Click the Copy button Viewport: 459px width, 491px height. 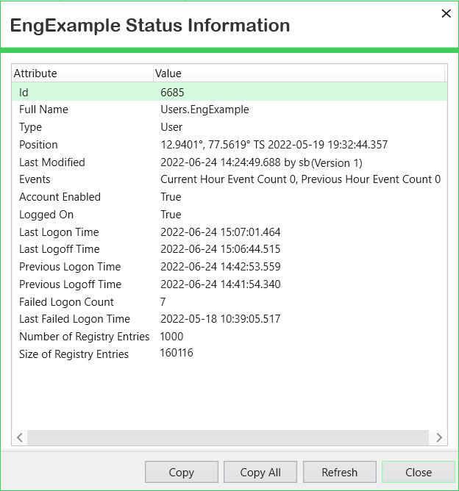(181, 472)
